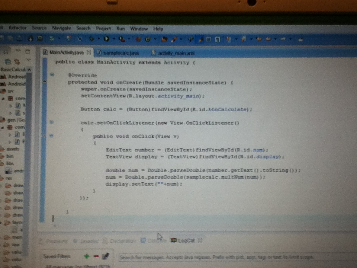Edit the selected LogCat saved filter icon

point(105,256)
